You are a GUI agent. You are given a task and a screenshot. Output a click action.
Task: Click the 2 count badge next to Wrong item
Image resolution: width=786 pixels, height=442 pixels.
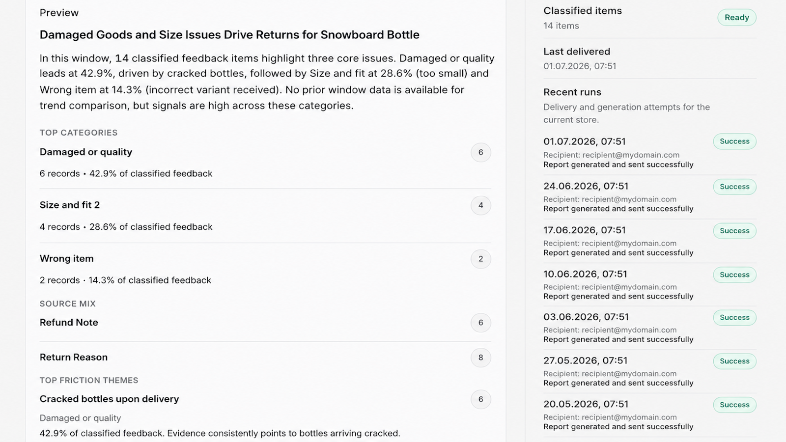pyautogui.click(x=480, y=259)
